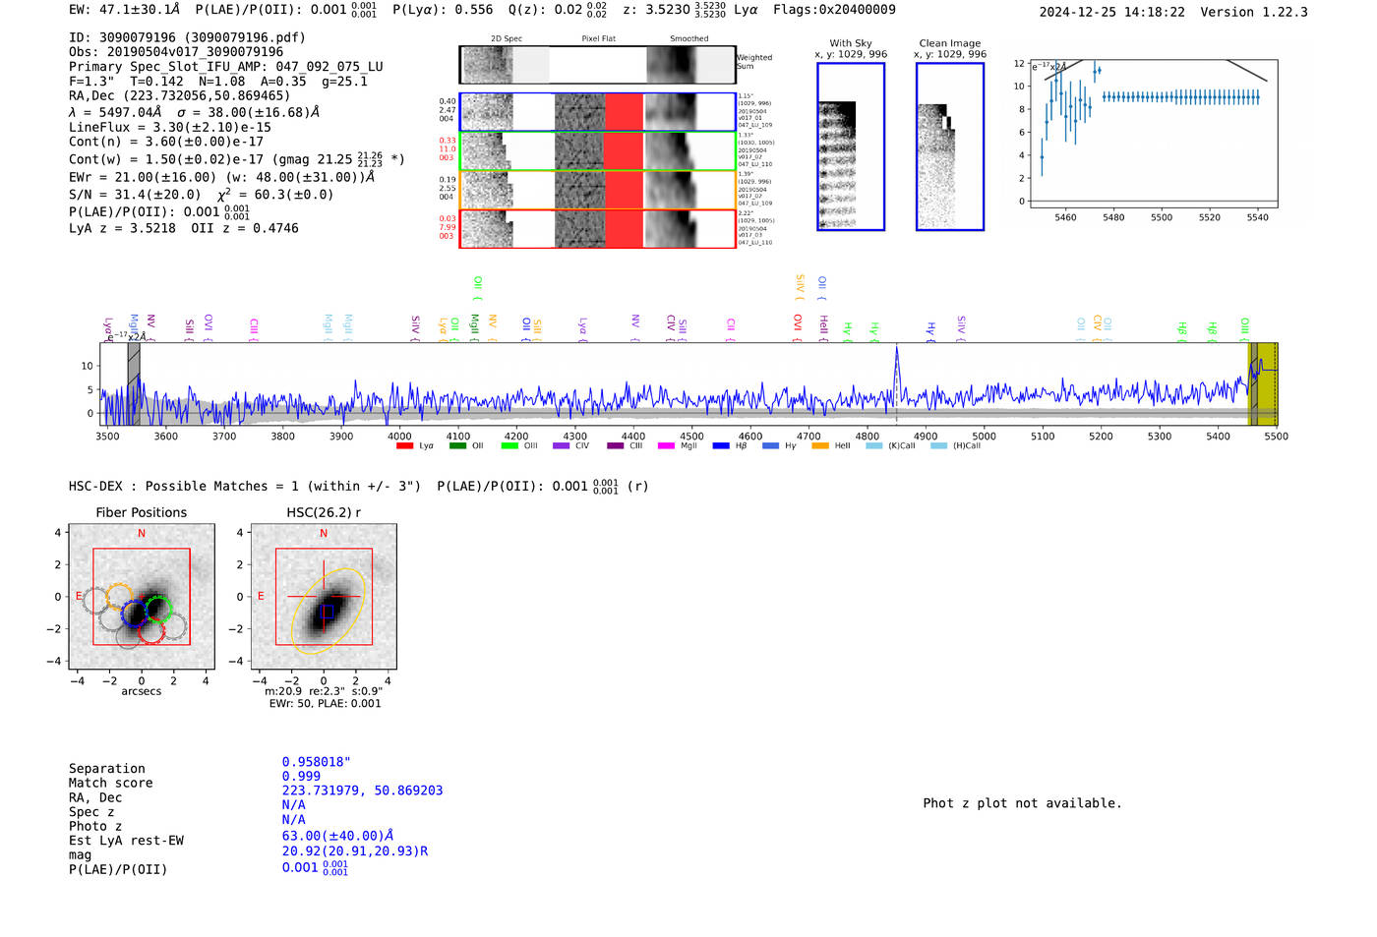1377x937 pixels.
Task: Click the OII dark green legend swatch
Action: click(x=457, y=446)
